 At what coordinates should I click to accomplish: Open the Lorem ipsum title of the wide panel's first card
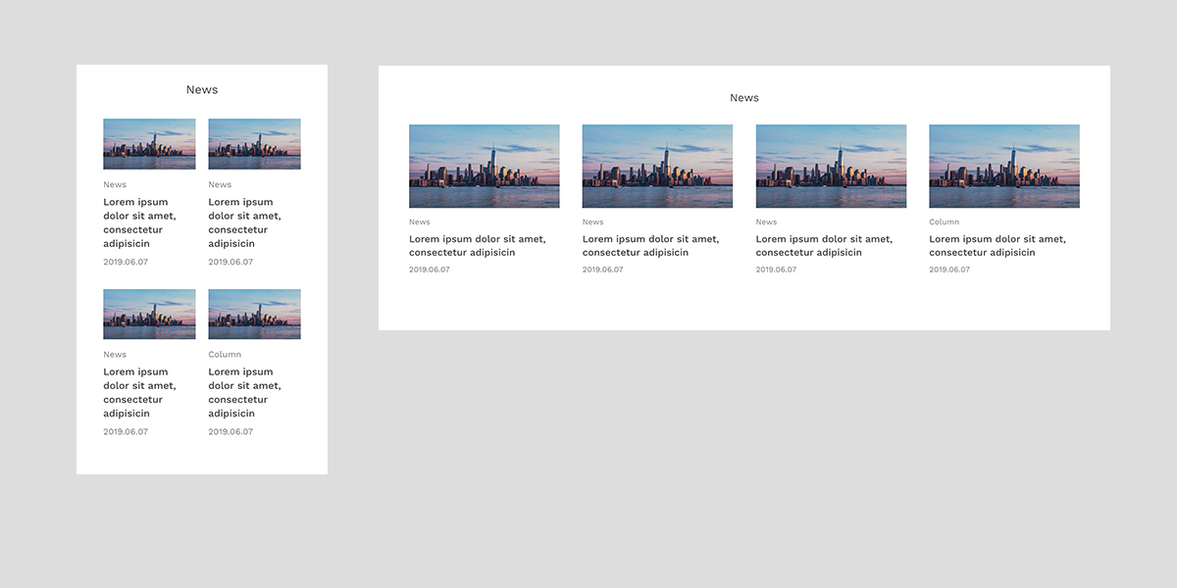point(477,246)
